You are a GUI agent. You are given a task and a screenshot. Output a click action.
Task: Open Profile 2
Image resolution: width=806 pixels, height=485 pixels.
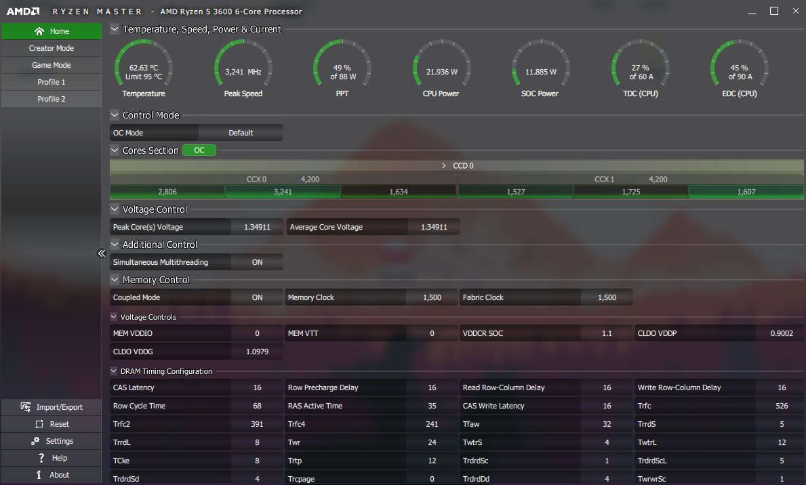point(52,99)
